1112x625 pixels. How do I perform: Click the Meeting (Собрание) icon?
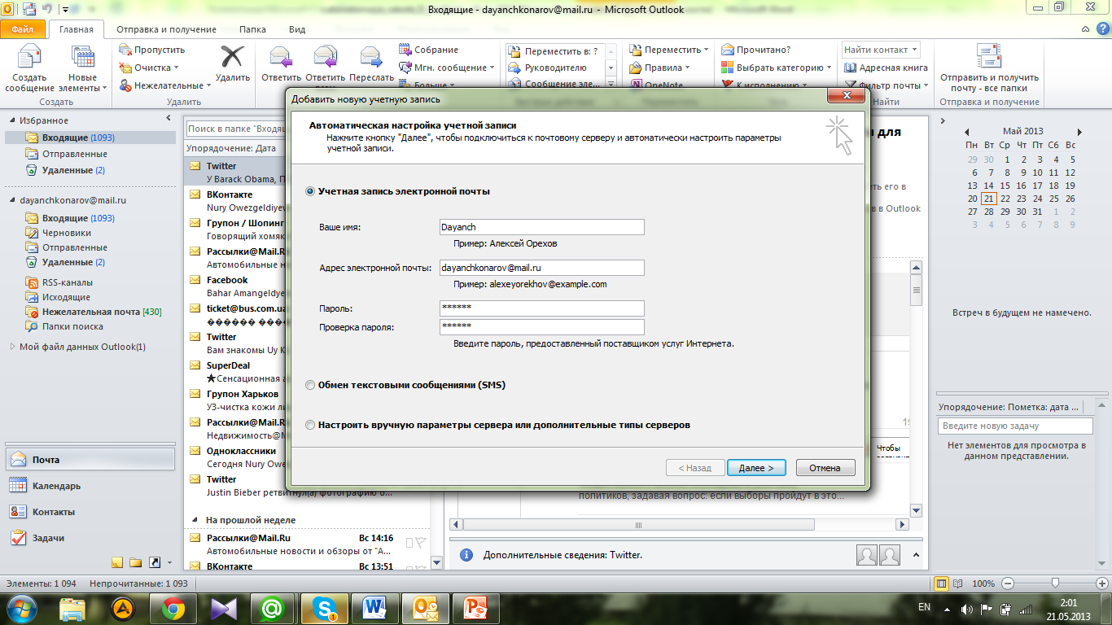tap(405, 50)
